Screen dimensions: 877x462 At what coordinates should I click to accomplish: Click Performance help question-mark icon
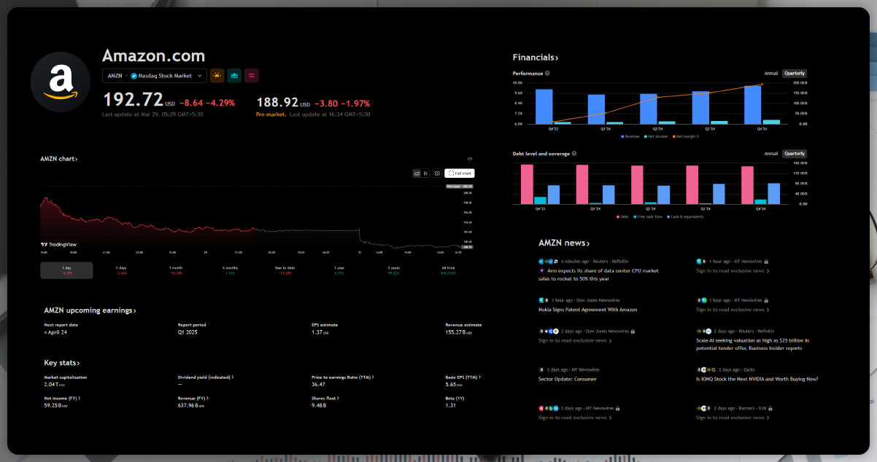[x=547, y=73]
